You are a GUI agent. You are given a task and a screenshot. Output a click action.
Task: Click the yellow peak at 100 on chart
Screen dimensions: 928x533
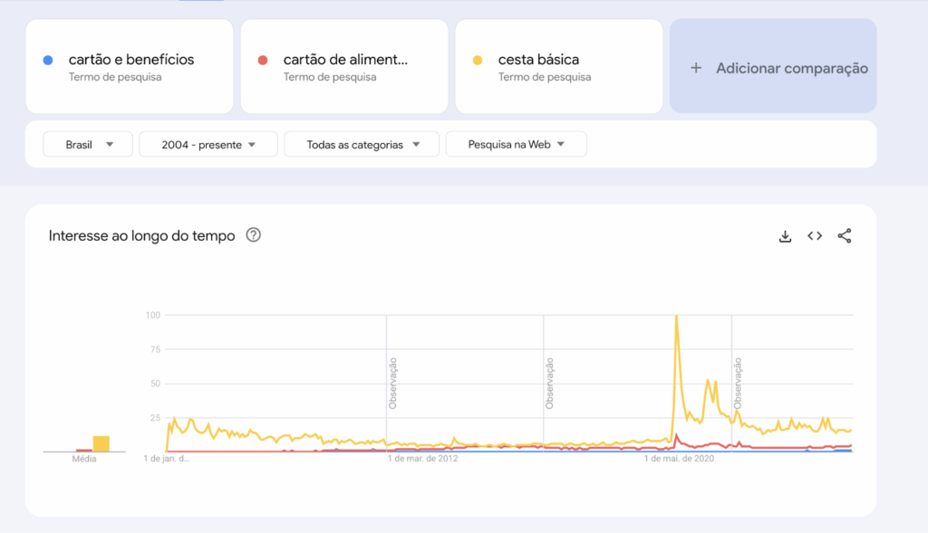[x=676, y=317]
